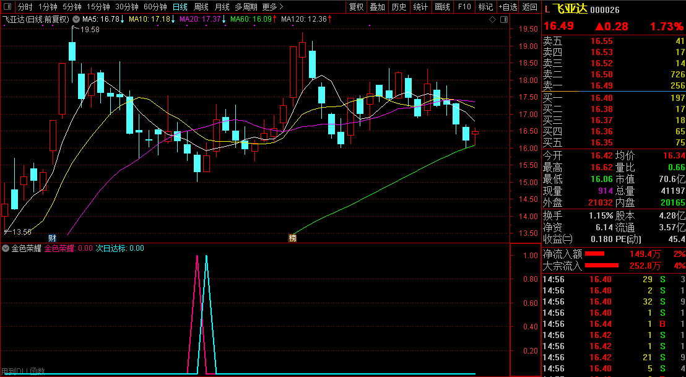Switch to 30分钟 chart period

click(127, 7)
